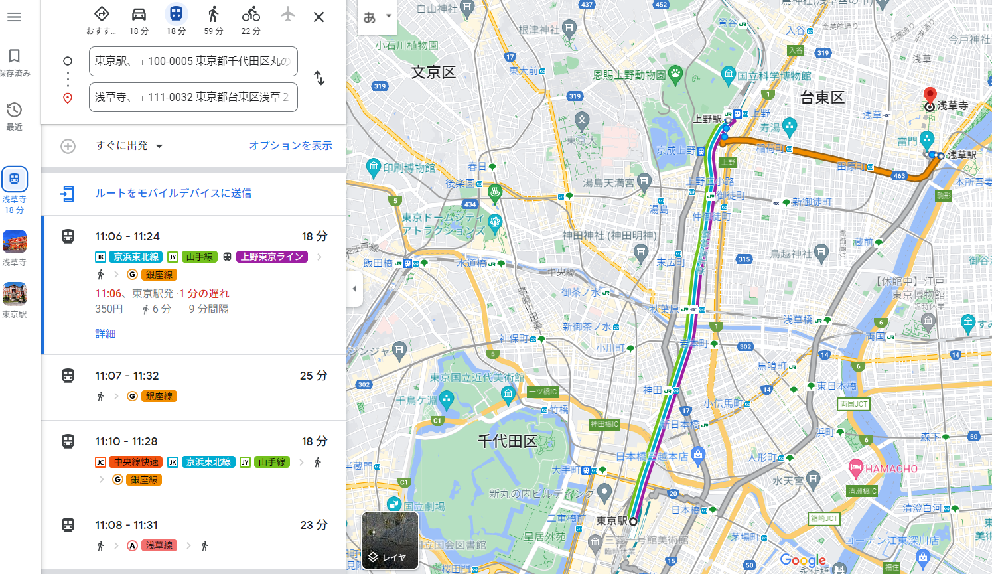Click the destination field showing 浅草寺
This screenshot has height=574, width=992.
(193, 97)
